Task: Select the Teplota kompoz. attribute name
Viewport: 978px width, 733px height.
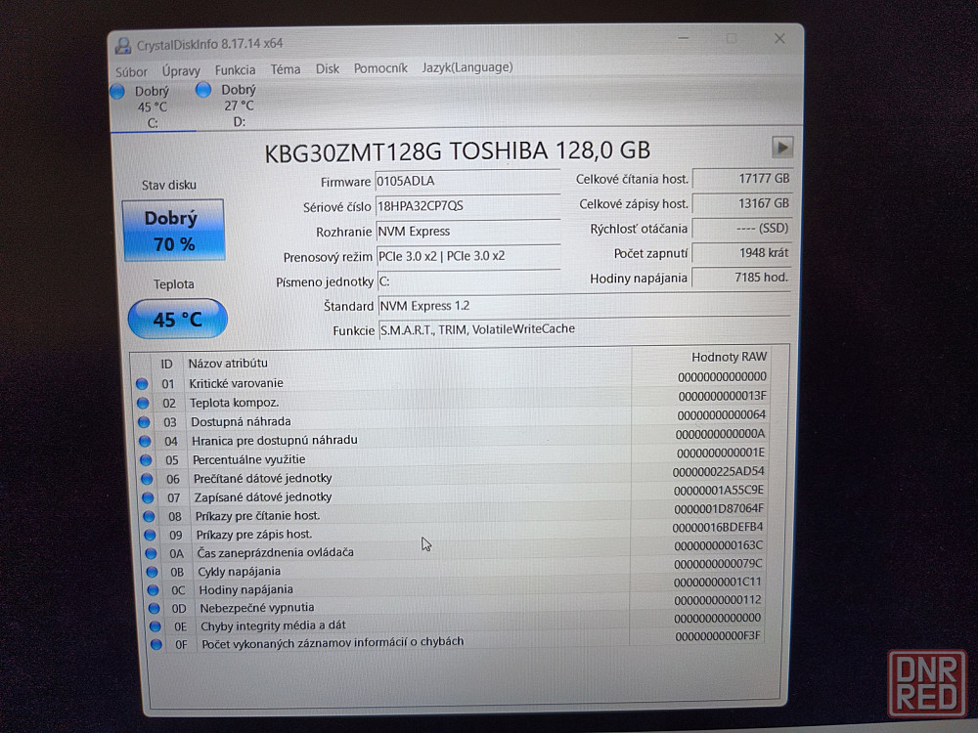Action: [x=234, y=403]
